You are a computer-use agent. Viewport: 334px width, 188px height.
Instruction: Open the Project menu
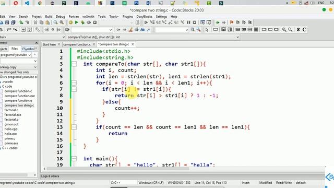point(37,16)
